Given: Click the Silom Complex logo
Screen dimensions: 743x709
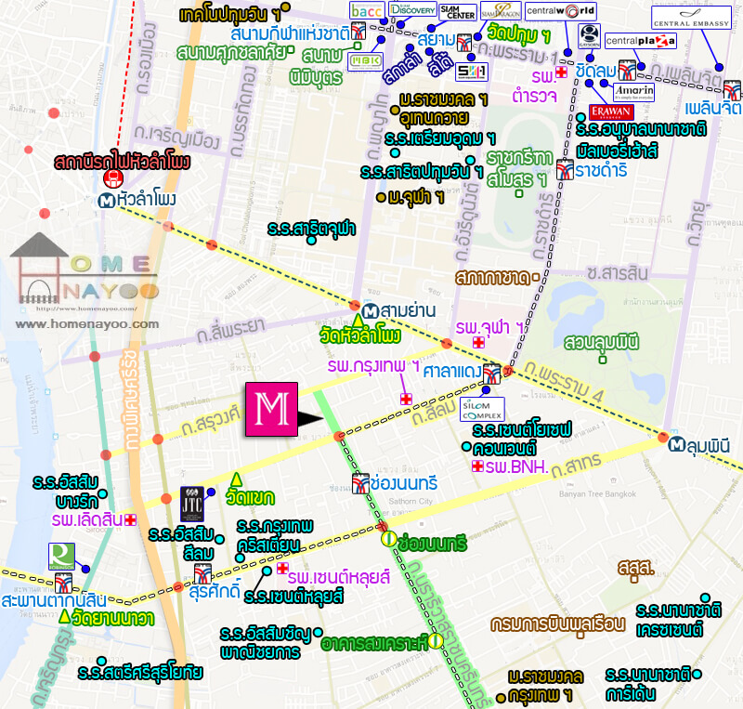Looking at the screenshot, I should point(482,409).
